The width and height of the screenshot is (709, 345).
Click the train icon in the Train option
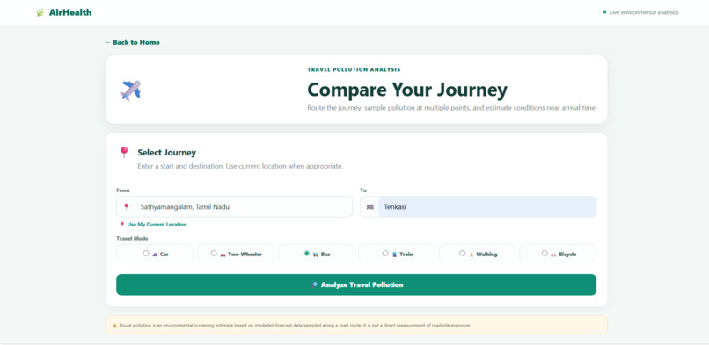[394, 255]
